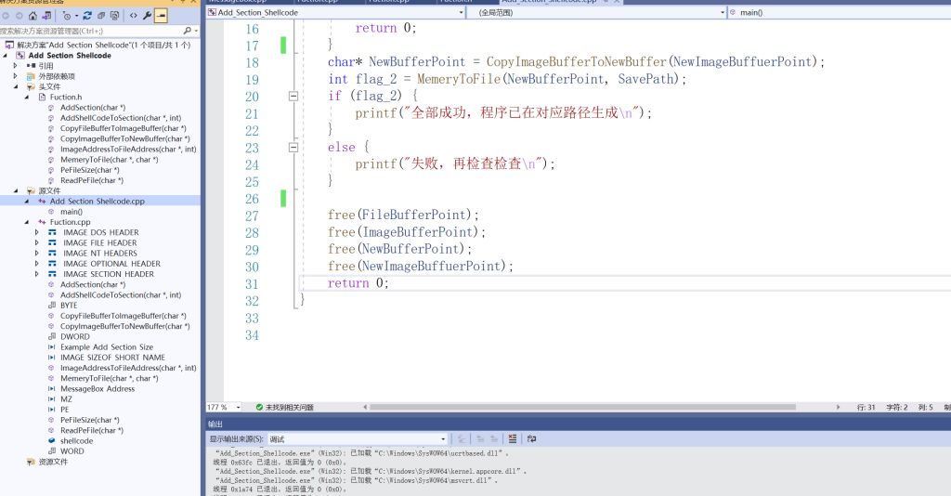
Task: Click the Home icon in Solution Explorer toolbar
Action: 33,16
